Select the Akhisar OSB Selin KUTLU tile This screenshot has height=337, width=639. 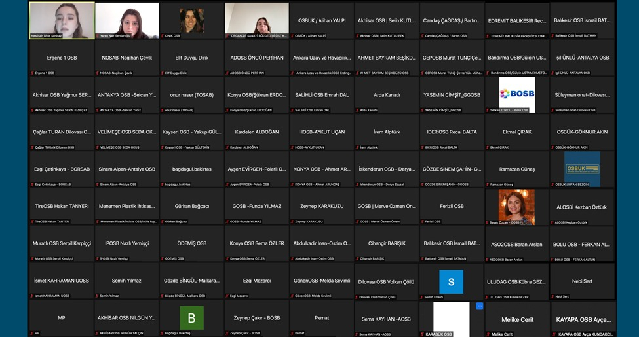coord(387,20)
